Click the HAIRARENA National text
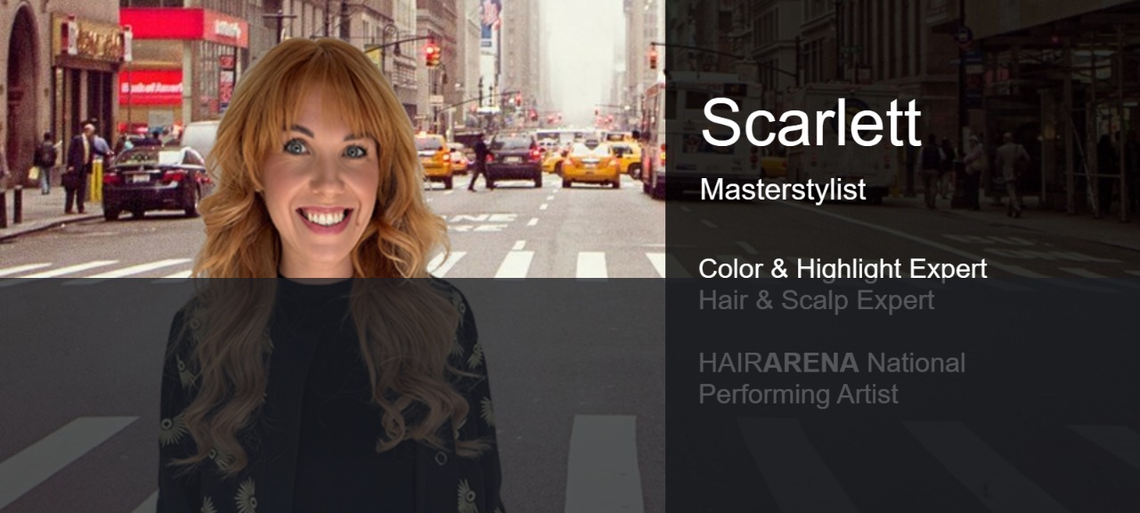The image size is (1140, 513). coord(832,362)
